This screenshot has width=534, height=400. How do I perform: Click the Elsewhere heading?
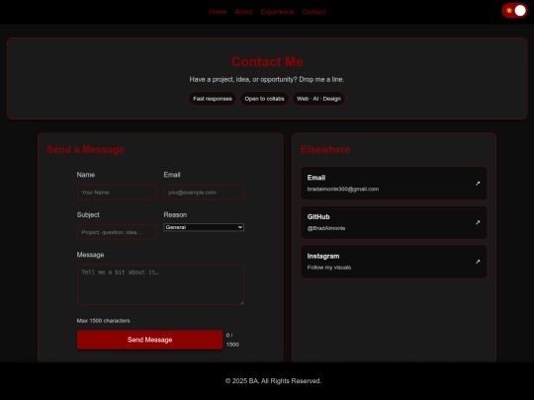325,150
